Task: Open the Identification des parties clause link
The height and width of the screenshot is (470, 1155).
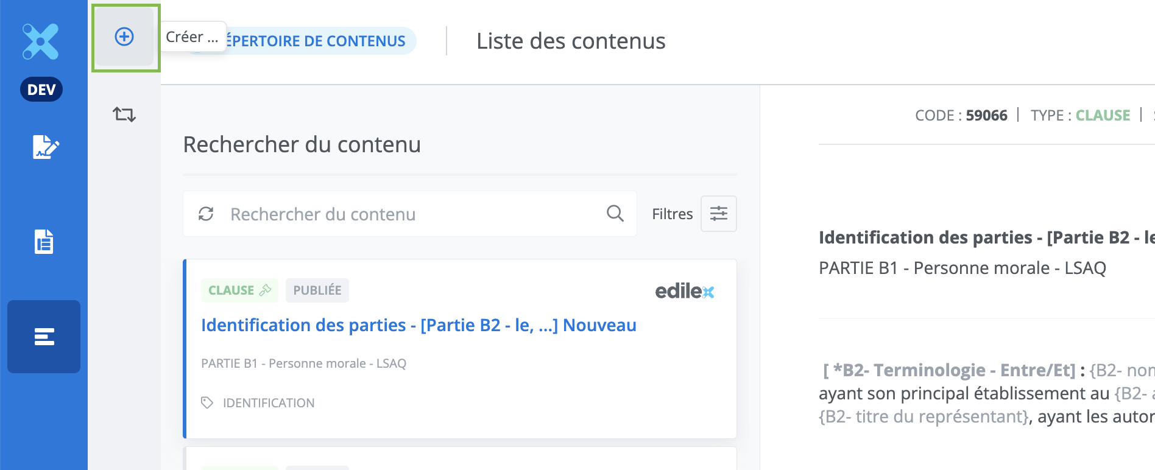Action: [x=419, y=325]
